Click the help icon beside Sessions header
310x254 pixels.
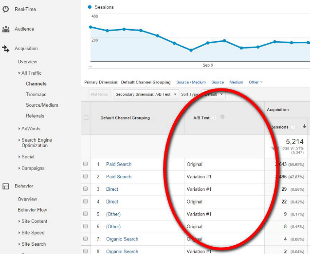[x=293, y=127]
